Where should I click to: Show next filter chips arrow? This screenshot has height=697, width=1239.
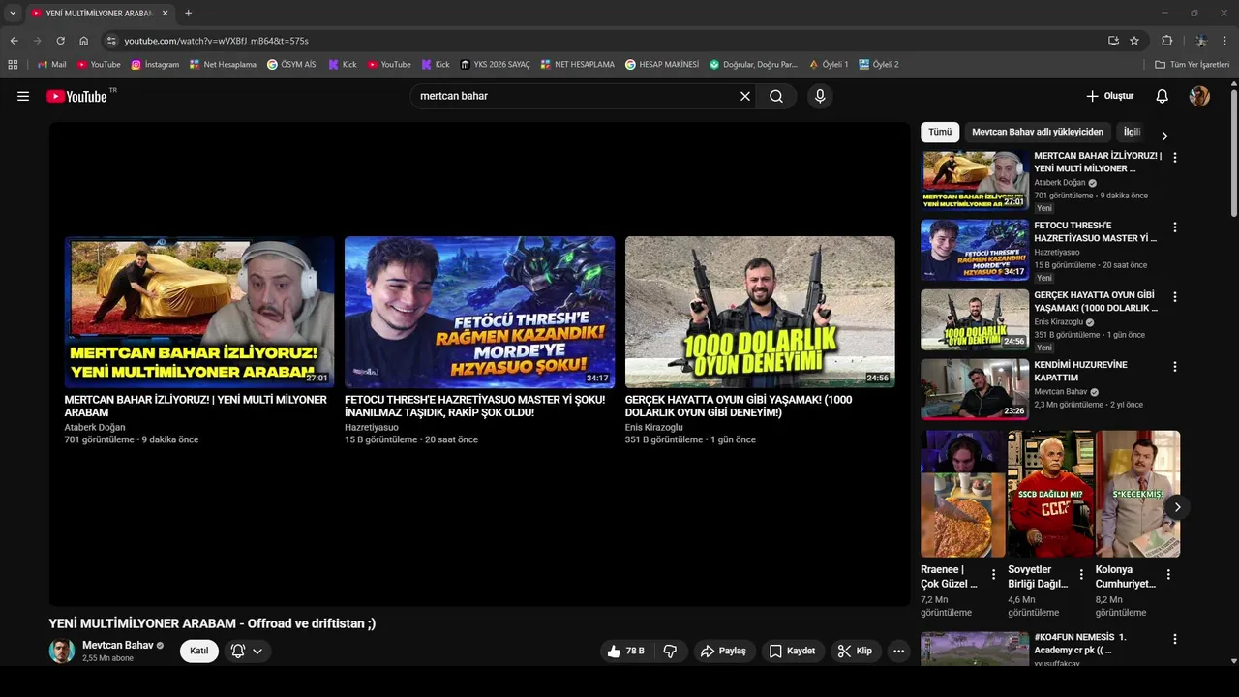pos(1164,136)
